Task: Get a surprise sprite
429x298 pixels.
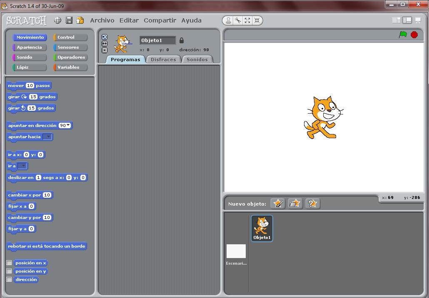Action: point(312,204)
